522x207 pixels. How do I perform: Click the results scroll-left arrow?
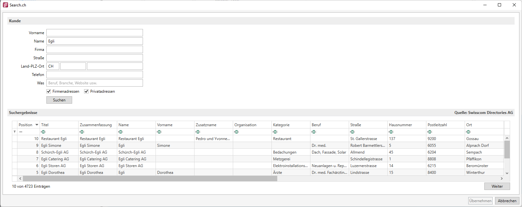tap(20, 178)
